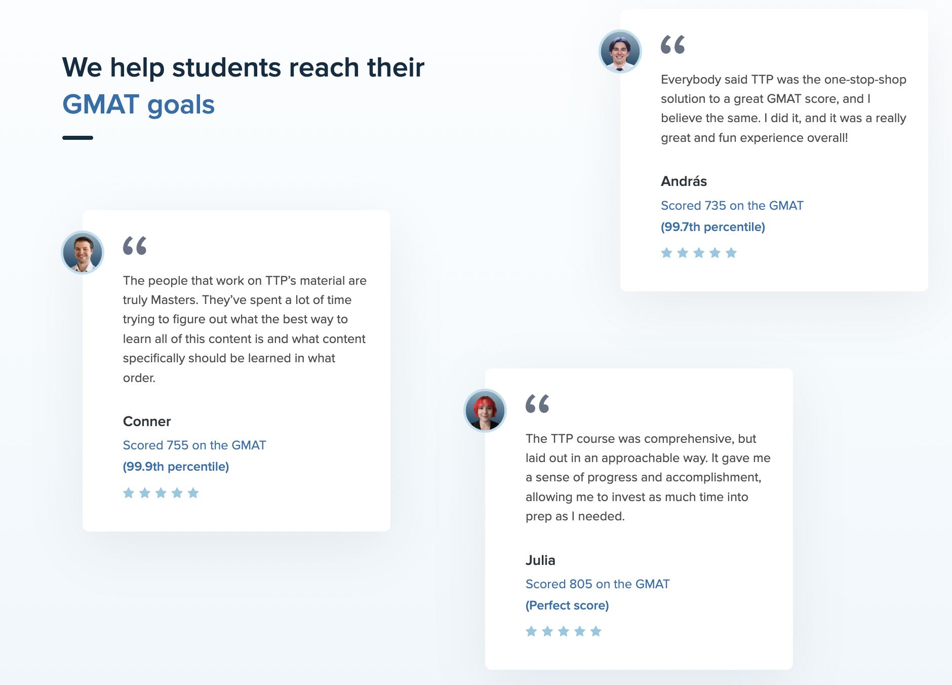Viewport: 952px width, 685px height.
Task: Open the "Scored 755 on the GMAT" link
Action: pos(194,445)
